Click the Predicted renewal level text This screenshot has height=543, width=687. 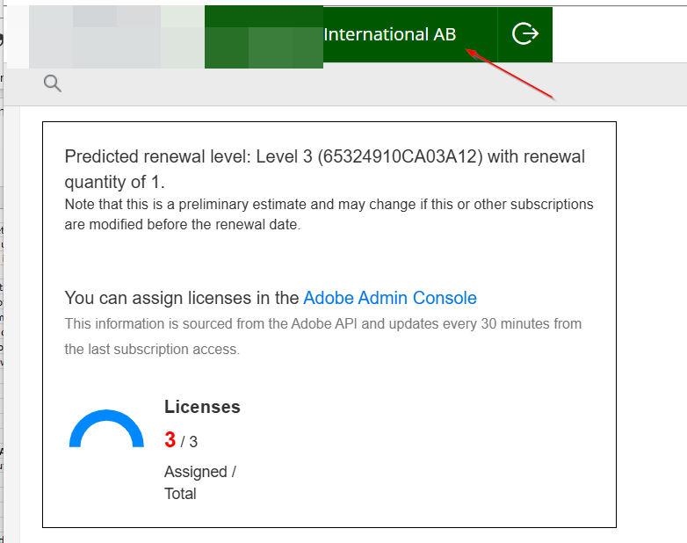click(x=325, y=170)
